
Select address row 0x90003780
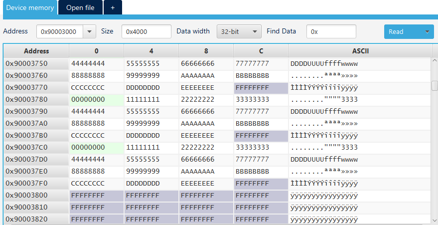click(x=36, y=99)
